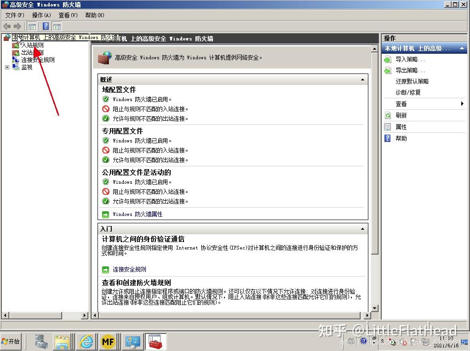470x351 pixels.
Task: Click the 刷新 refresh icon
Action: [x=388, y=115]
